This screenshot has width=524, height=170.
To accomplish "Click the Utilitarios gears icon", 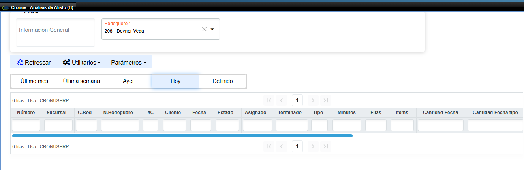I will (66, 62).
